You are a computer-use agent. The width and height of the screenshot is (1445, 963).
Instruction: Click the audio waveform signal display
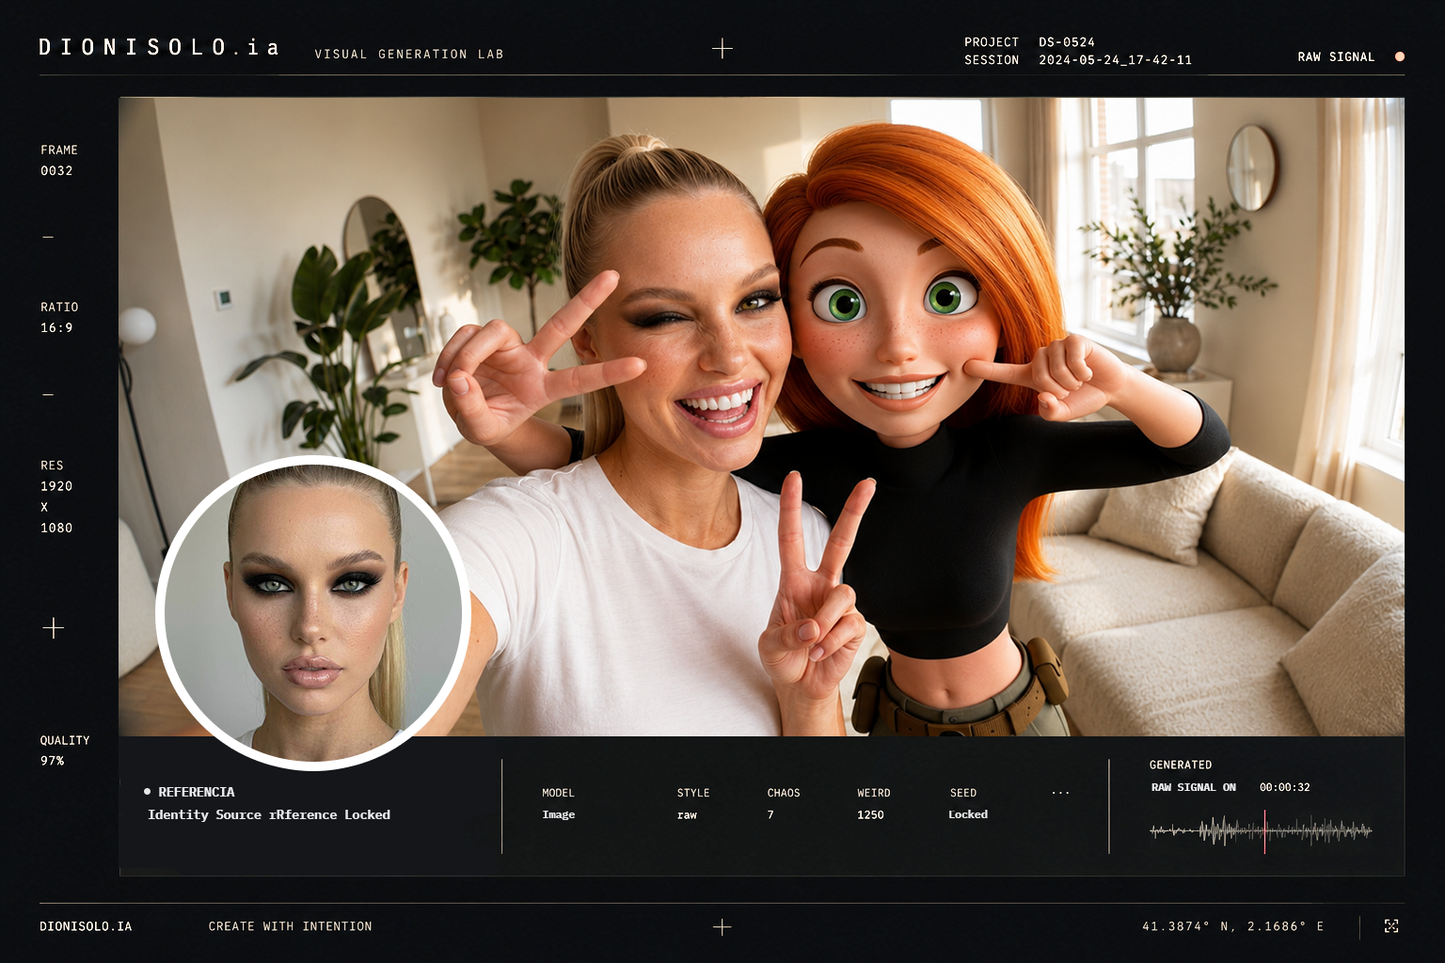[1261, 831]
